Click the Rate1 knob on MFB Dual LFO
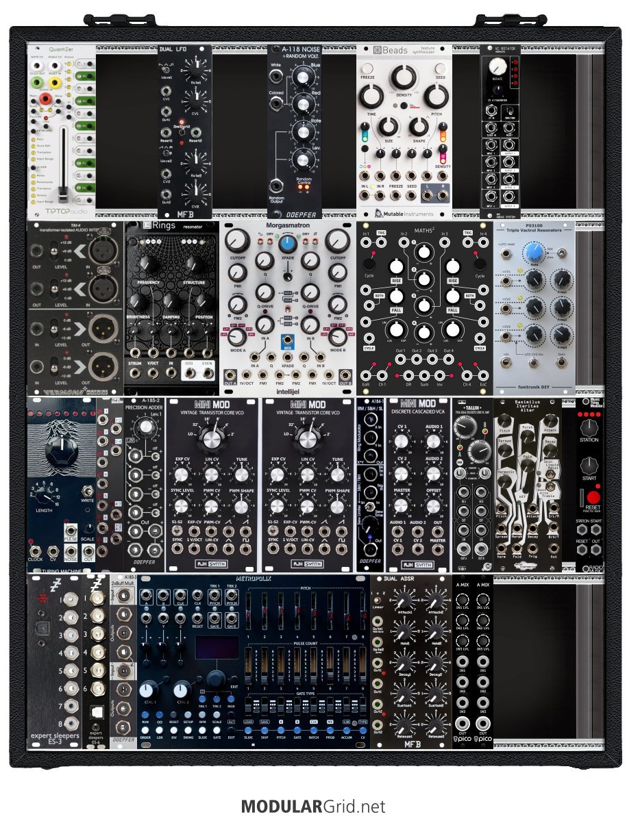This screenshot has height=821, width=627. click(196, 68)
